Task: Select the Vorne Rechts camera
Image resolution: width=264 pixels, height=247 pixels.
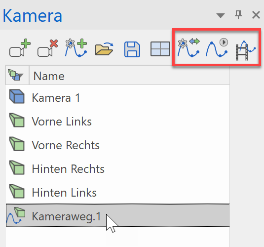Action: (117, 145)
